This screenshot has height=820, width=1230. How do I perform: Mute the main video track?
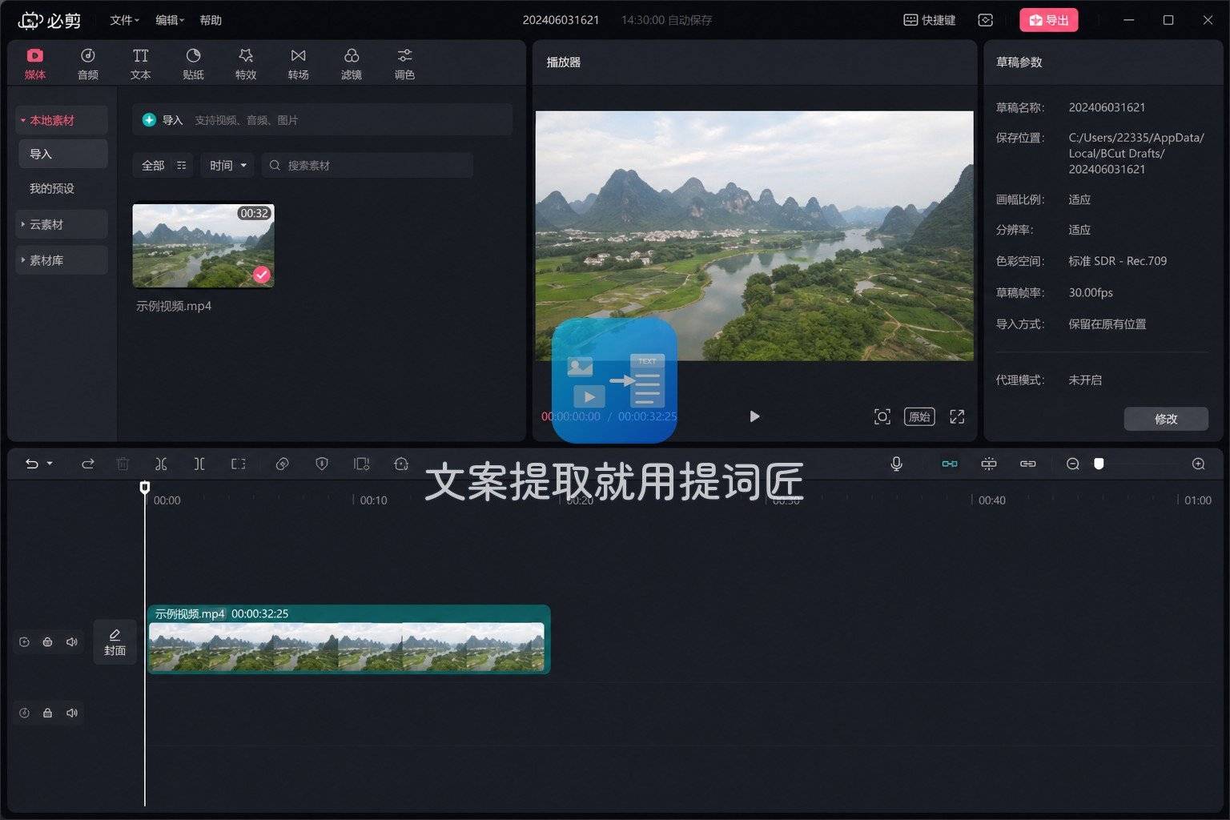click(72, 642)
